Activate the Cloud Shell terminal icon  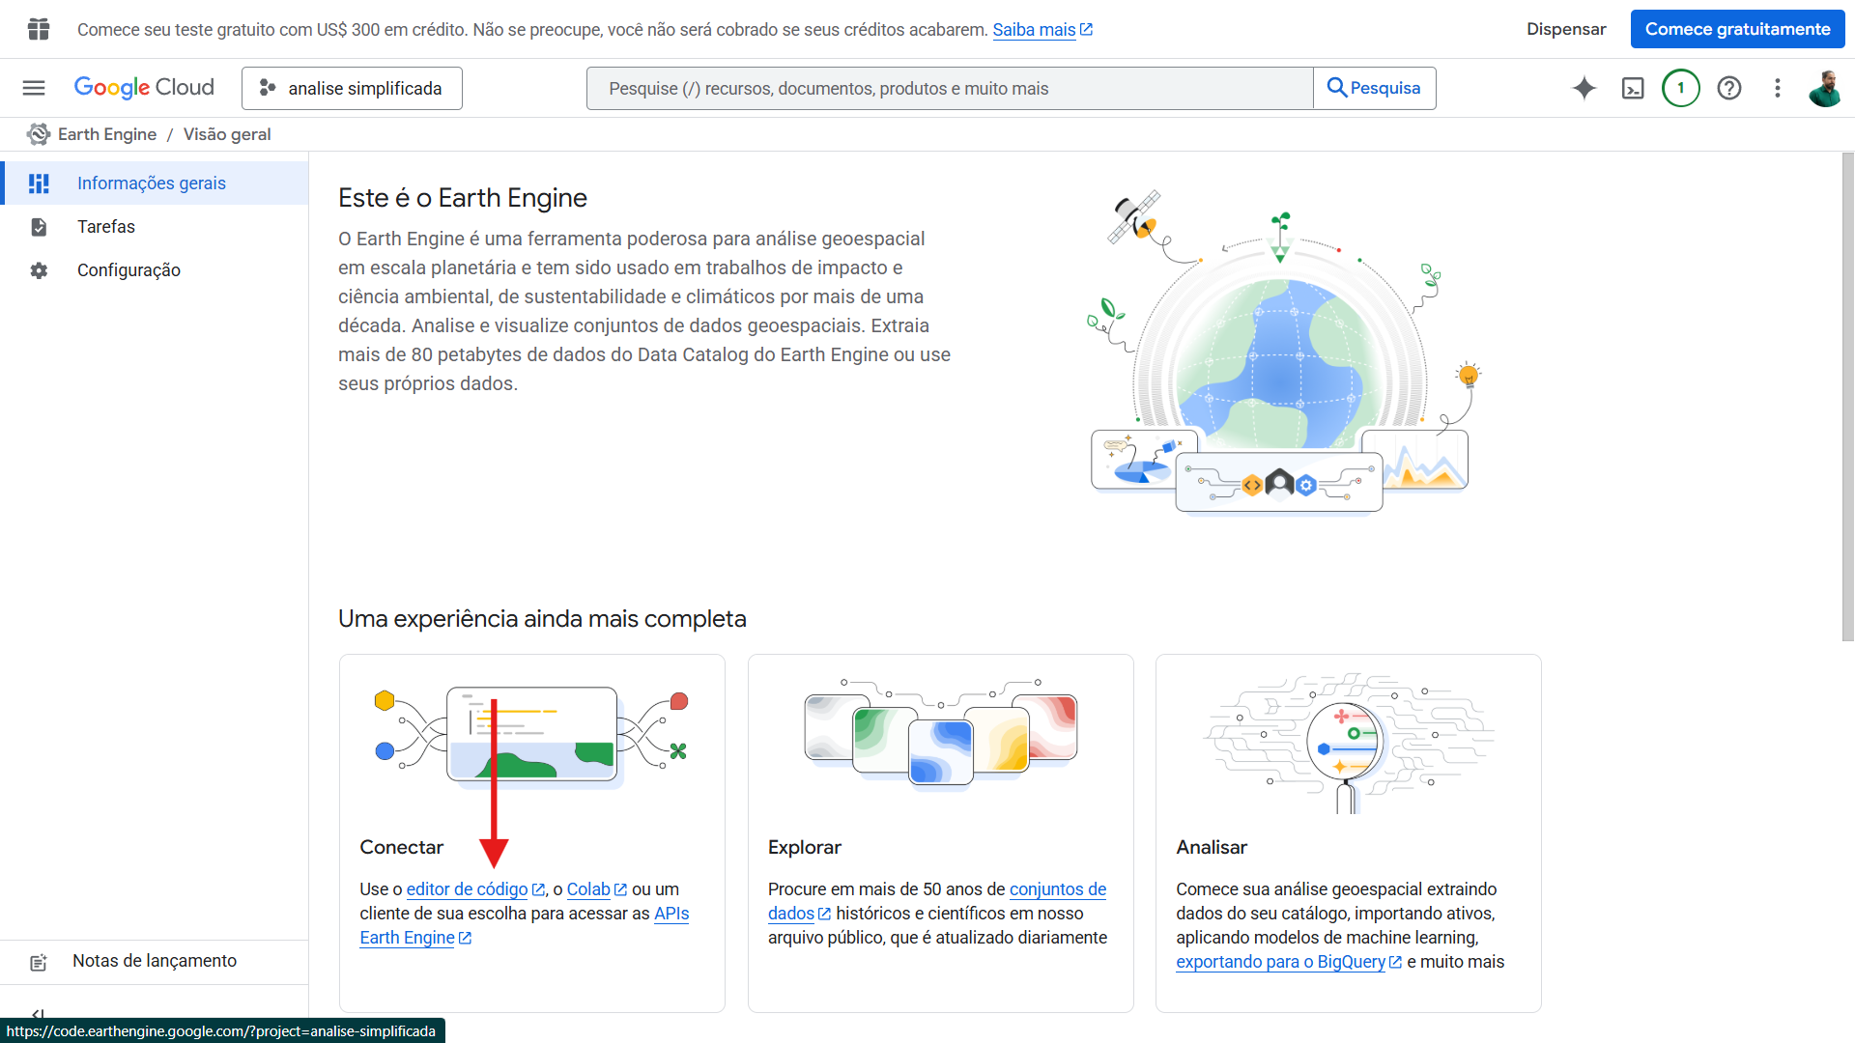[x=1633, y=88]
